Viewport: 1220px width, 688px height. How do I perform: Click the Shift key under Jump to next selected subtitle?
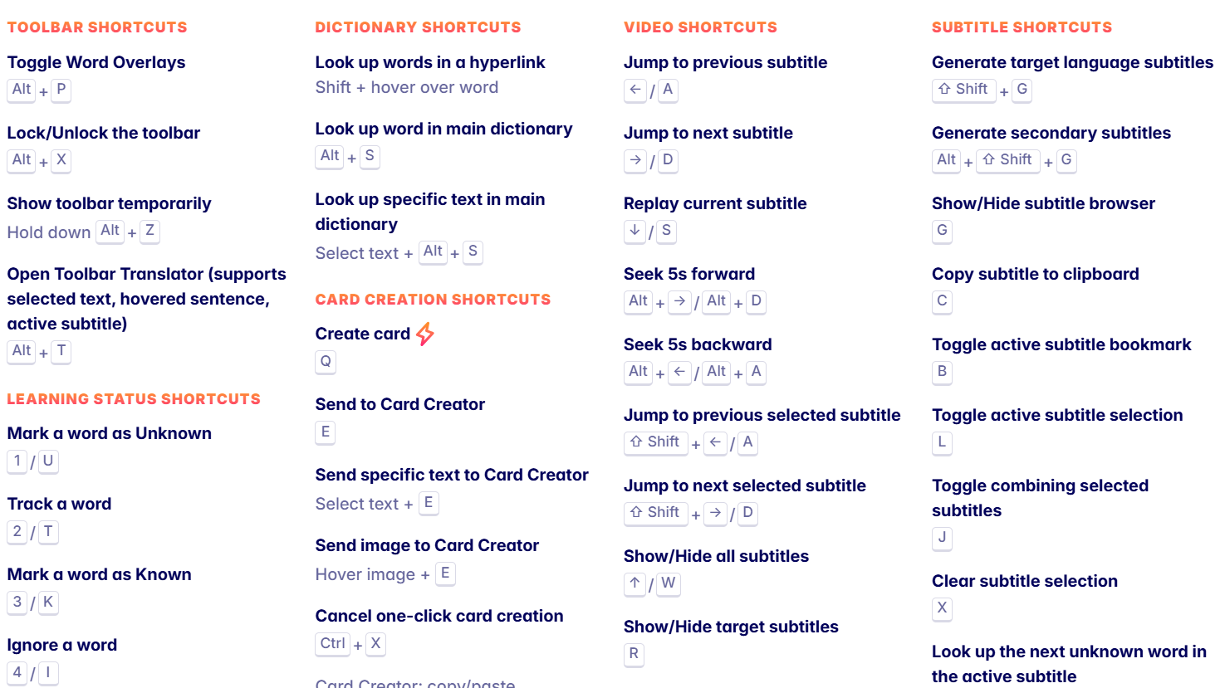click(655, 513)
